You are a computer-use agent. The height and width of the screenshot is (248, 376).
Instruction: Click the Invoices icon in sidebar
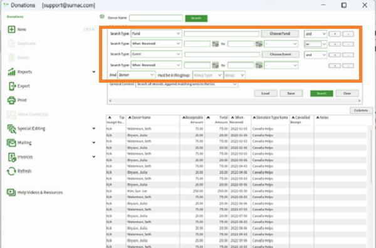(x=12, y=157)
